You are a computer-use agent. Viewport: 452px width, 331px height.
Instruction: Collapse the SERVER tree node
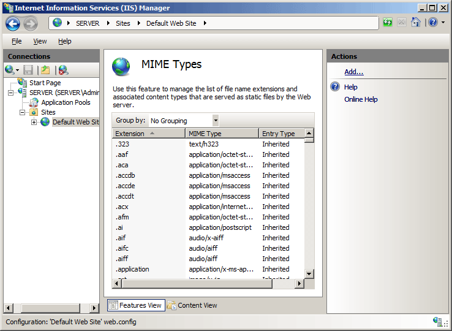(10, 93)
